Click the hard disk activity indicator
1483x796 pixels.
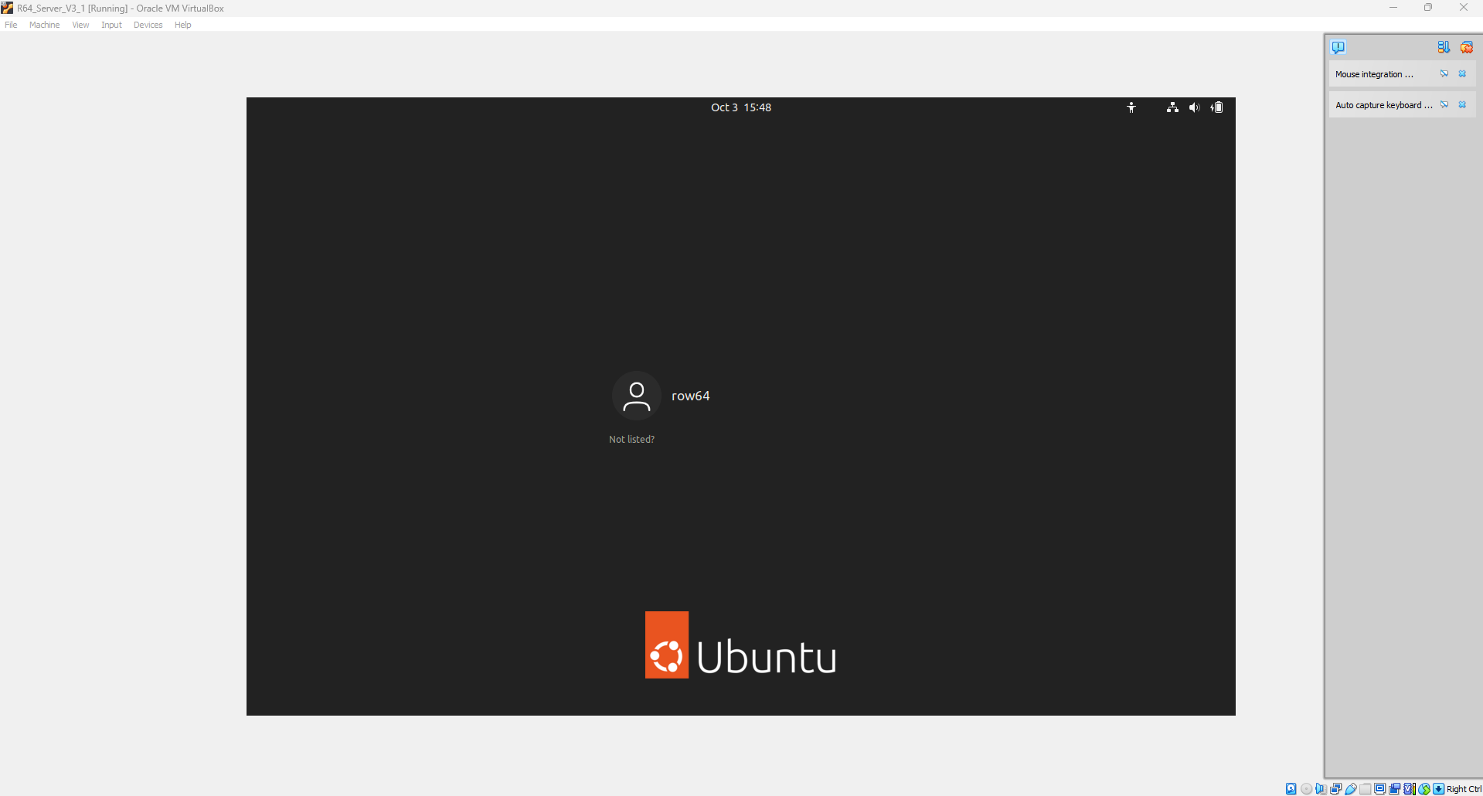click(1291, 789)
